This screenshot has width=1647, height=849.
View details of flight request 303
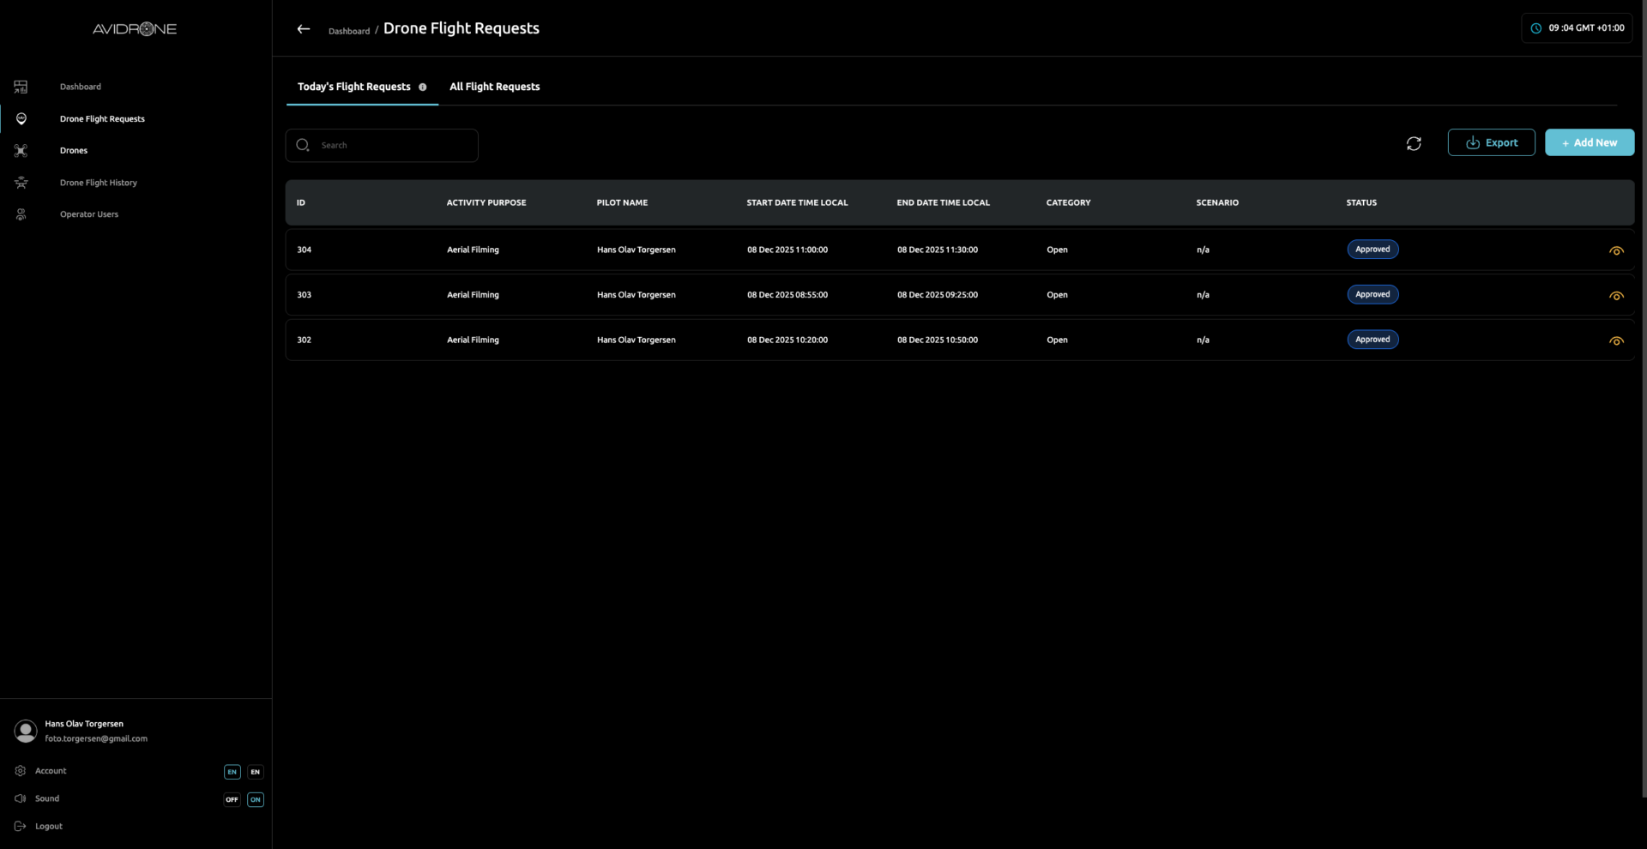coord(1616,296)
